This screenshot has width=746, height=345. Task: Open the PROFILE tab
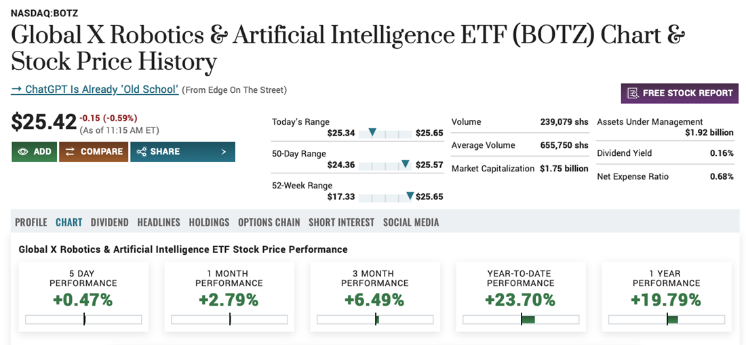pyautogui.click(x=31, y=222)
